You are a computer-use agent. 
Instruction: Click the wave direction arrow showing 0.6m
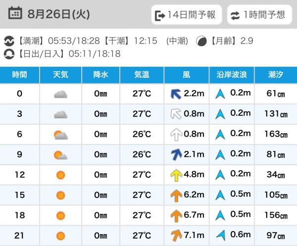(221, 235)
